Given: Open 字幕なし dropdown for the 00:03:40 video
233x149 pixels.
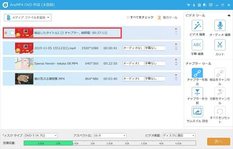Looking at the screenshot, I should (x=155, y=79).
